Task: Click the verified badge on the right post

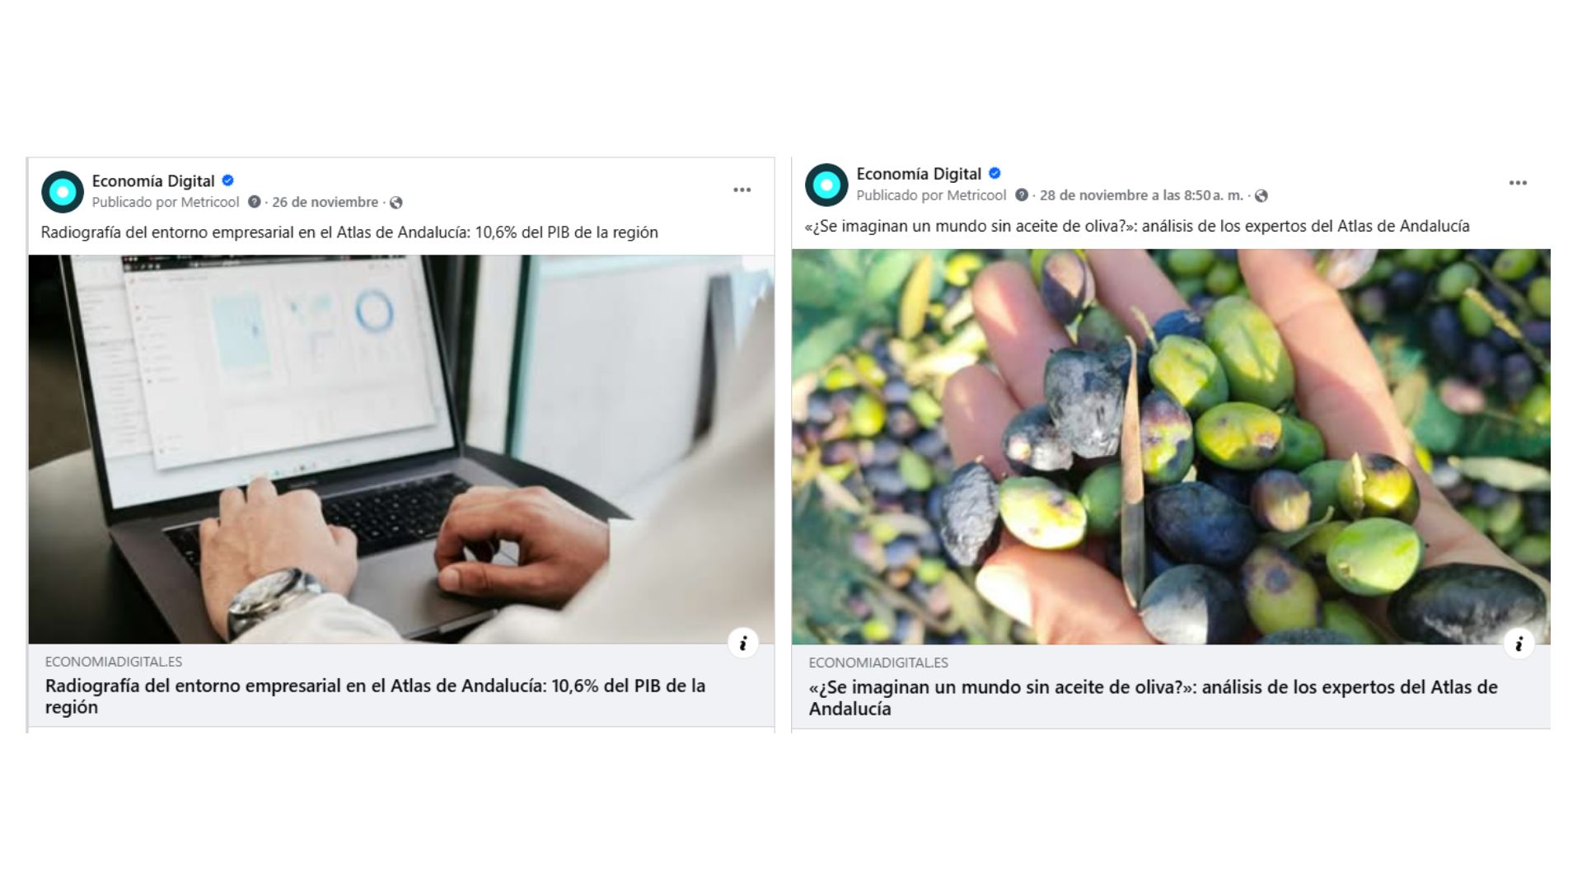Action: (995, 174)
